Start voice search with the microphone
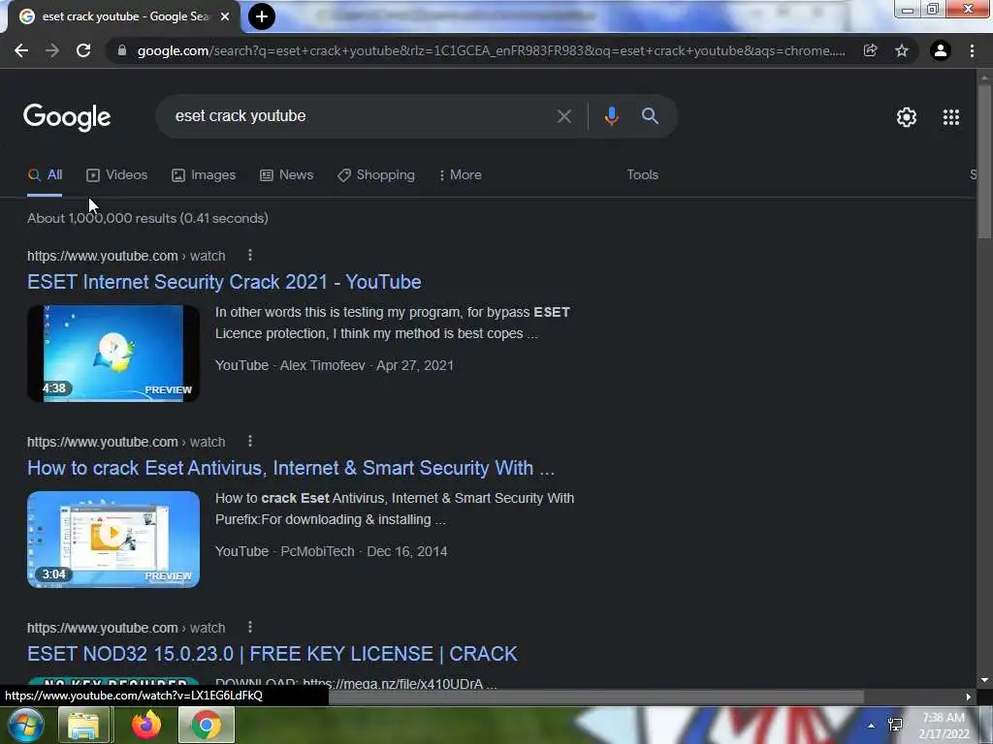The width and height of the screenshot is (993, 744). [611, 116]
